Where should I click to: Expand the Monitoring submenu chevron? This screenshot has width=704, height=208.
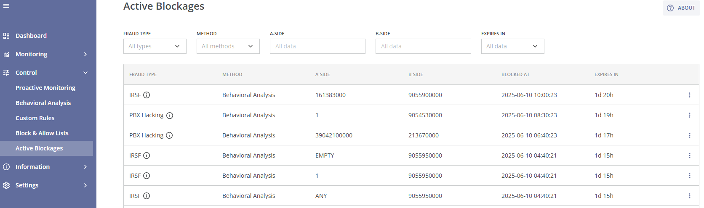coord(85,54)
